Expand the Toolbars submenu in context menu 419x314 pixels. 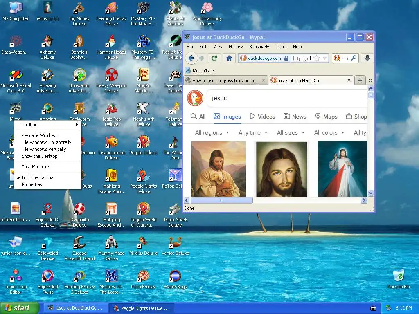coord(47,125)
